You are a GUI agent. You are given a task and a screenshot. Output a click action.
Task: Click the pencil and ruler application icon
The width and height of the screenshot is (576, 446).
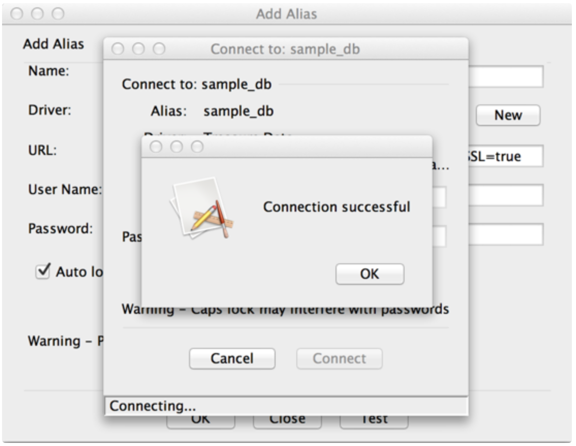tap(199, 208)
